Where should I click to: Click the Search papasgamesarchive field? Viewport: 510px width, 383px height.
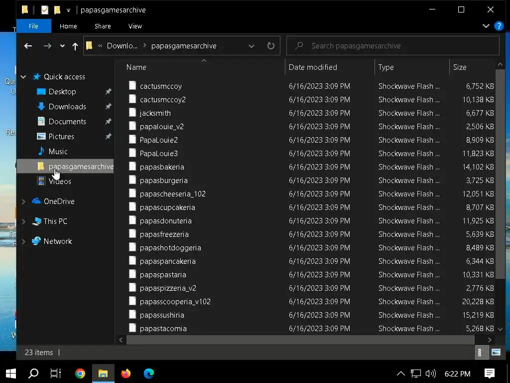(x=393, y=46)
